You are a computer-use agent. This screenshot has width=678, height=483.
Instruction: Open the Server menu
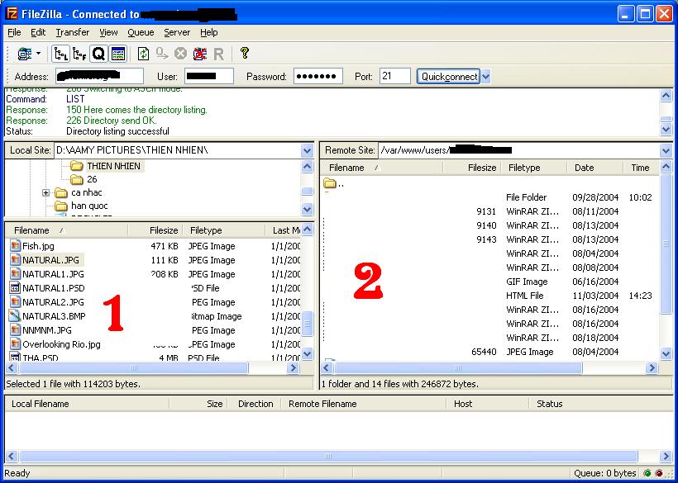click(177, 32)
